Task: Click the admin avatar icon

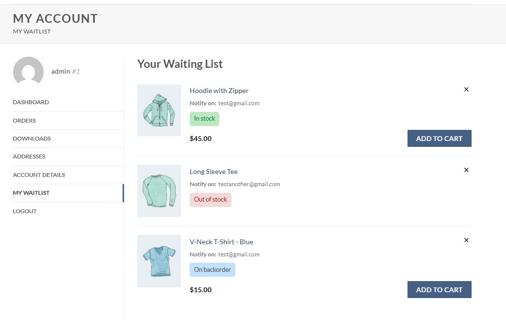Action: pyautogui.click(x=28, y=72)
